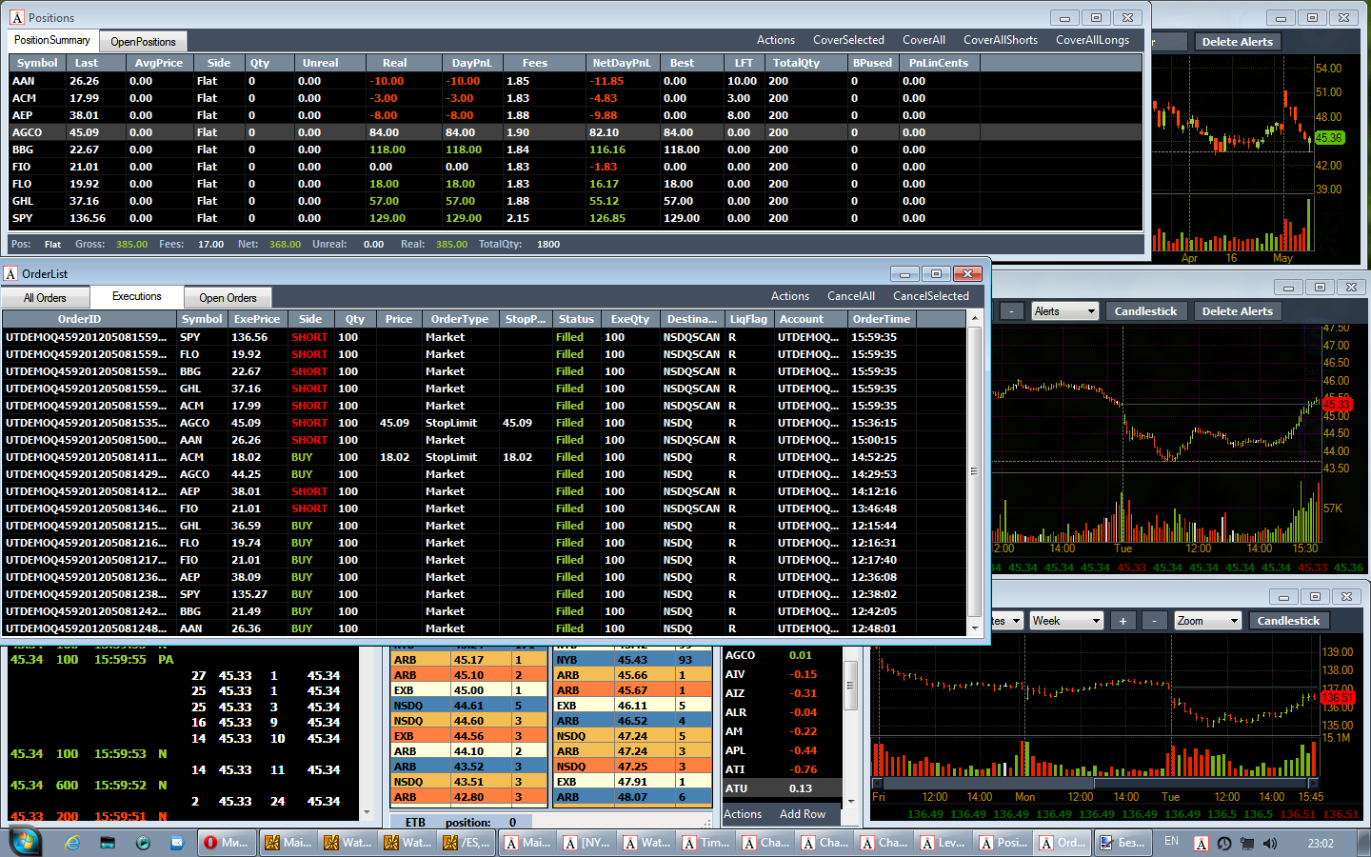The image size is (1371, 857).
Task: Click the Positions window app icon
Action: coord(16,17)
